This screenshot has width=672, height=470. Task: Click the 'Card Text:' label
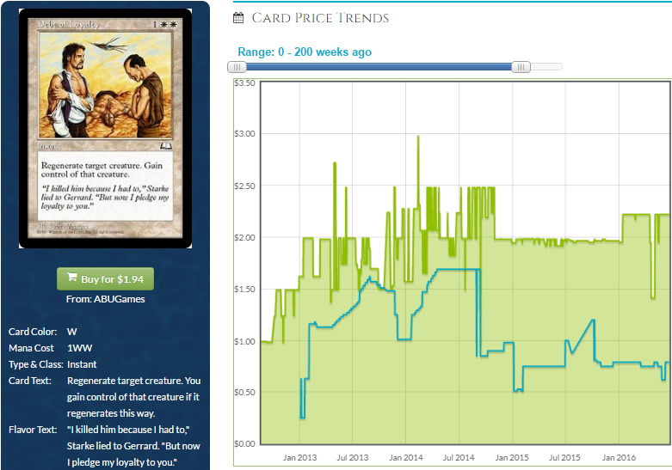coord(30,381)
